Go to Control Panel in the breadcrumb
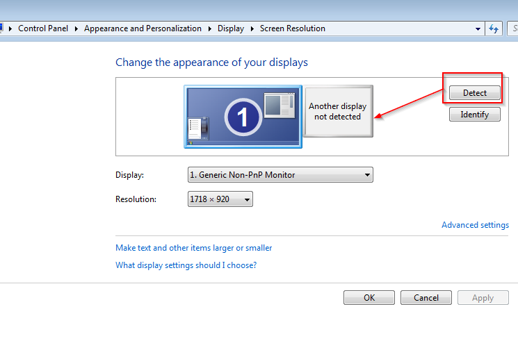Viewport: 518px width, 350px height. point(44,29)
